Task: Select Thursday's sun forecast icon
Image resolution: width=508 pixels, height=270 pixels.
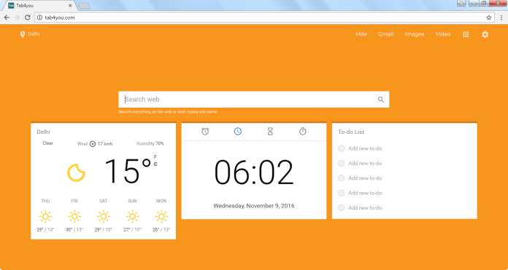Action: point(45,216)
